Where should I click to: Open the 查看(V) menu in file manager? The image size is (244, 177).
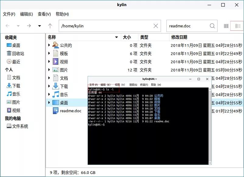(x=45, y=14)
